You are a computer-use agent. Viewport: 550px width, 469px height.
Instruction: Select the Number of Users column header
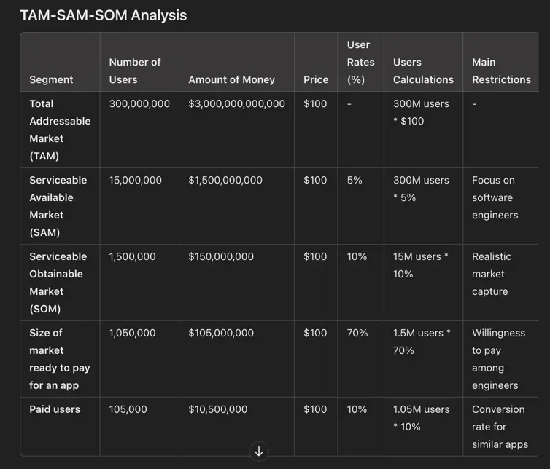135,71
